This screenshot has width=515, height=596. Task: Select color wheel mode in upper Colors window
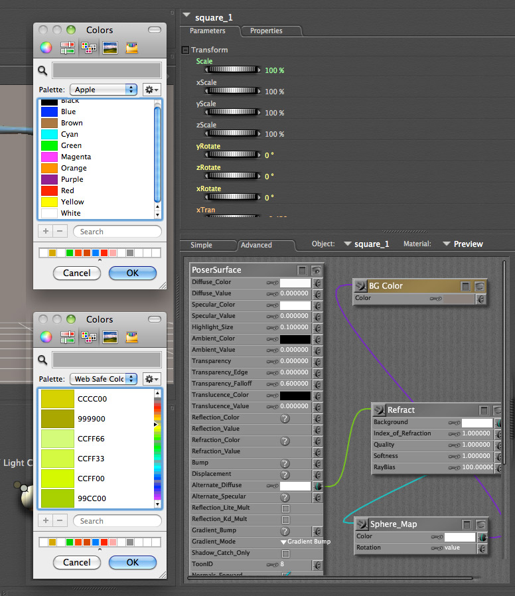click(46, 48)
